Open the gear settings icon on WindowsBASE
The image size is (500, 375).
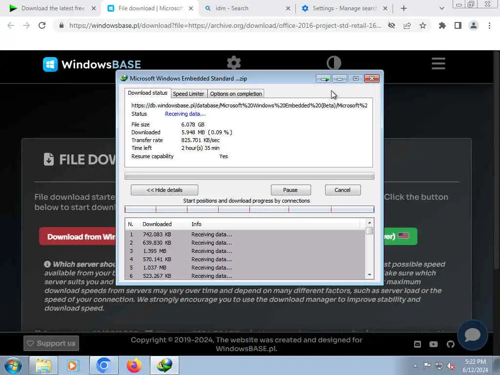click(x=234, y=62)
